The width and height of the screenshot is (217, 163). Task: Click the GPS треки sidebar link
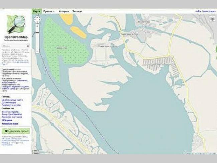(6, 120)
